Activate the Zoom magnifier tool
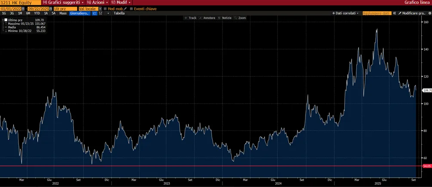 pos(240,18)
